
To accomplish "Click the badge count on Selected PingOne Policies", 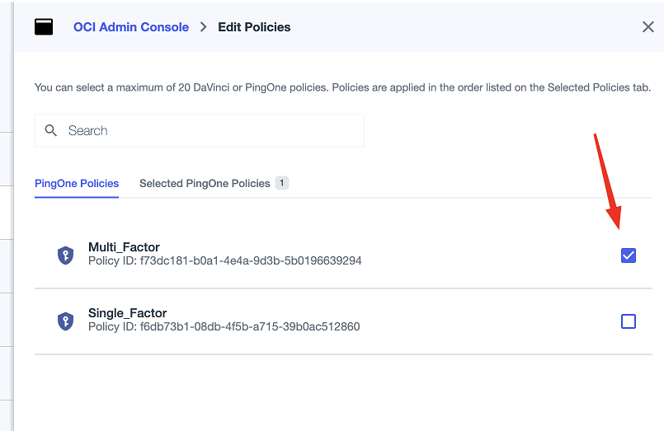I will coord(281,183).
